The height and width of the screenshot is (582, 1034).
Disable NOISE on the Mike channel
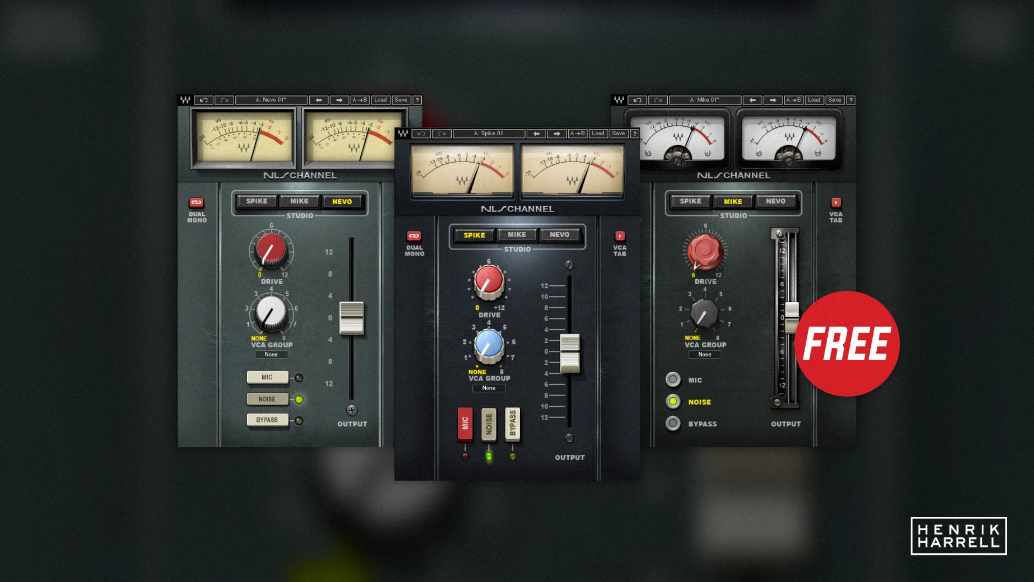point(673,401)
